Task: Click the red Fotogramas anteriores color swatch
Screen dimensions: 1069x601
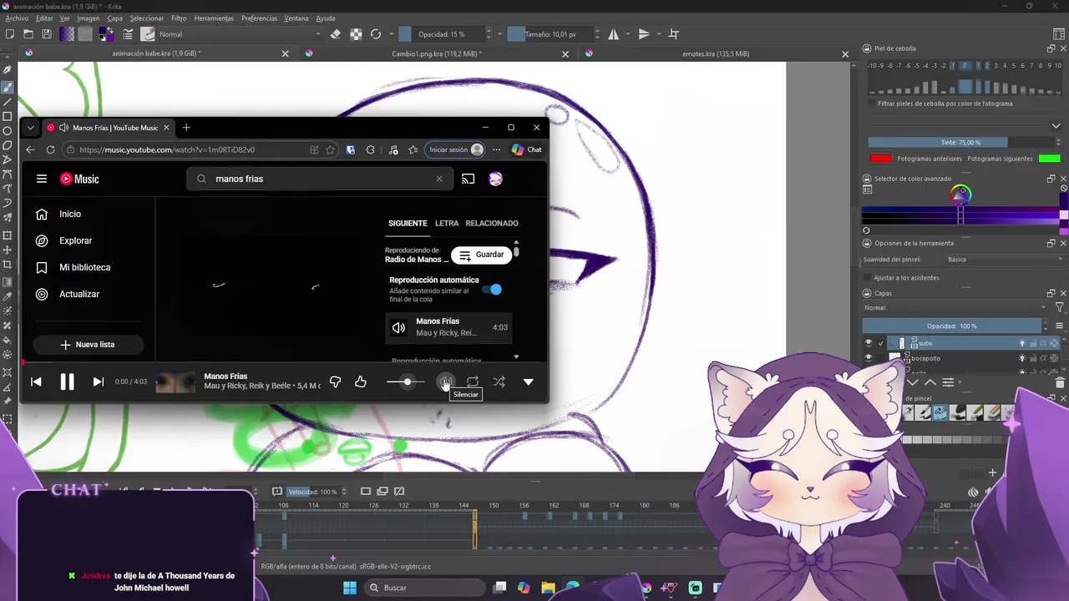Action: [880, 159]
